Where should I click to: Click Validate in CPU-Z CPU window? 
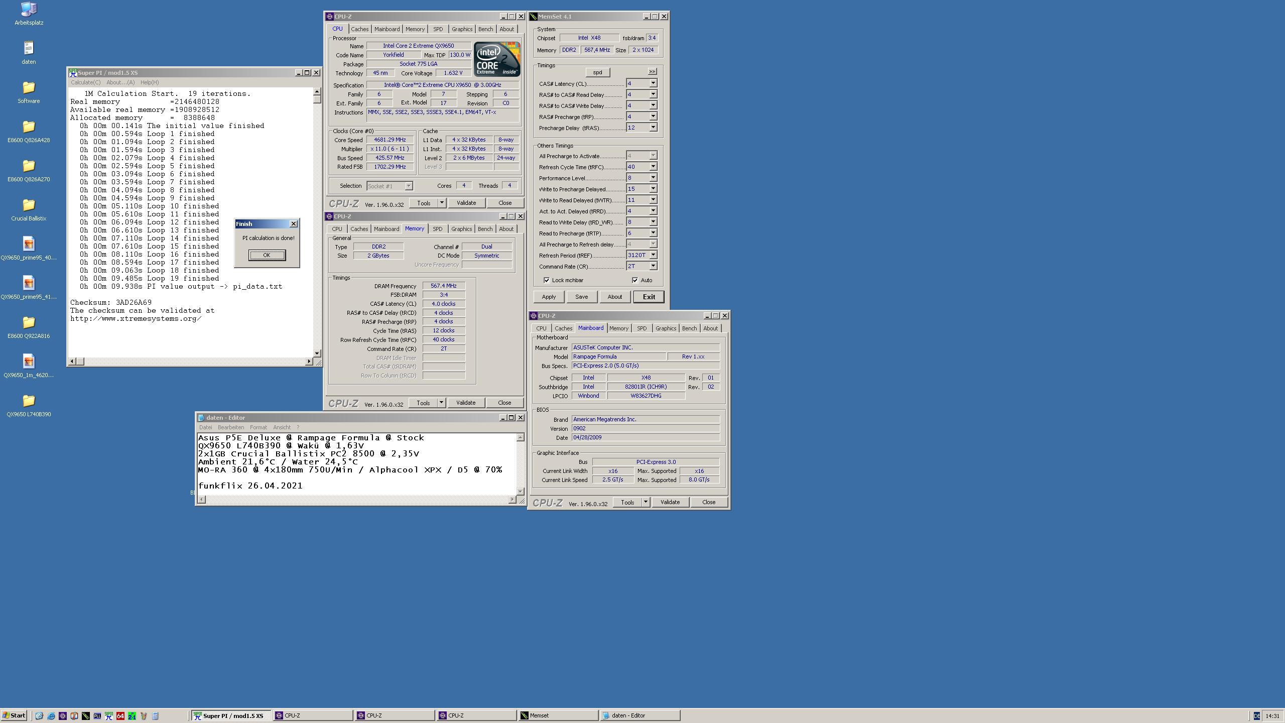point(466,203)
